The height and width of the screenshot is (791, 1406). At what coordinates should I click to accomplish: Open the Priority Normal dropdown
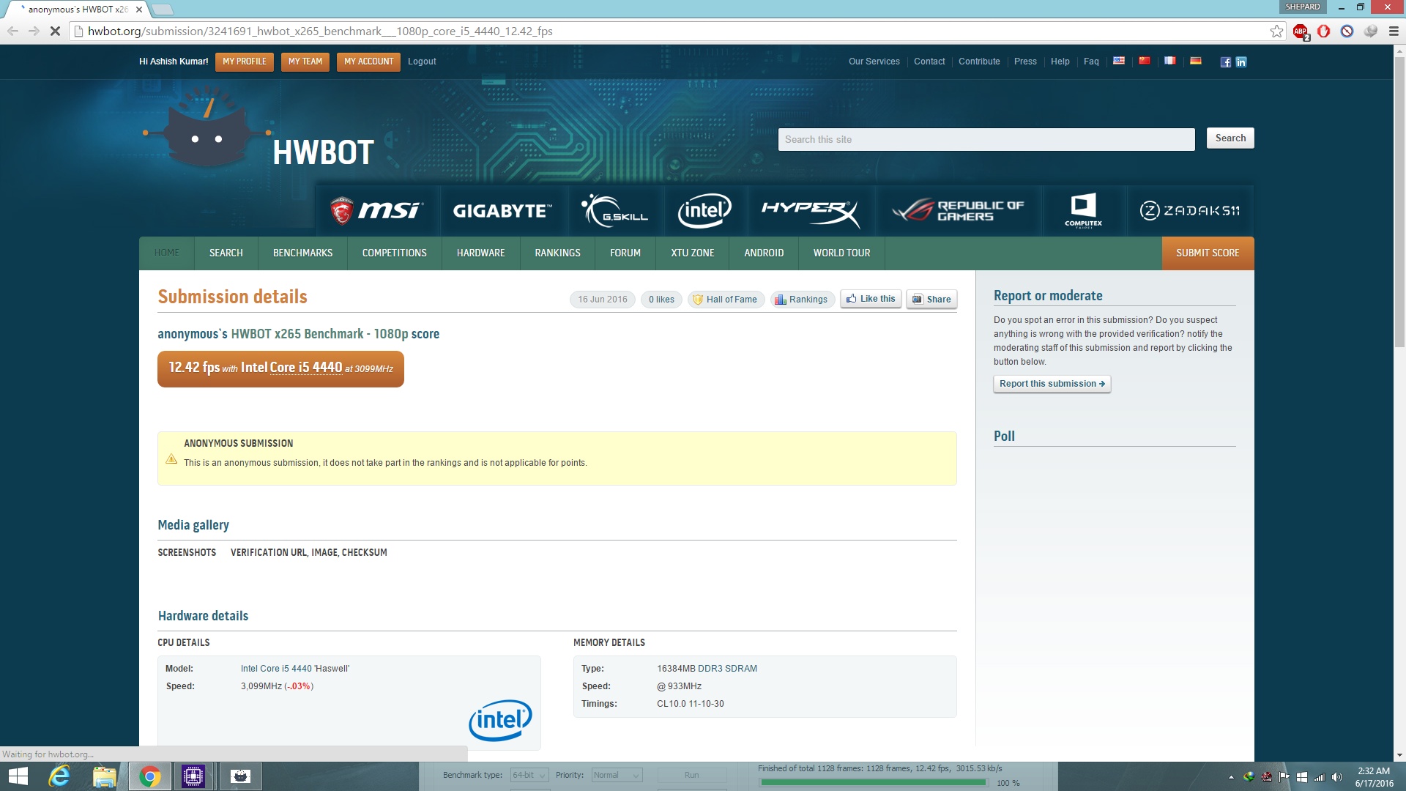pyautogui.click(x=617, y=775)
